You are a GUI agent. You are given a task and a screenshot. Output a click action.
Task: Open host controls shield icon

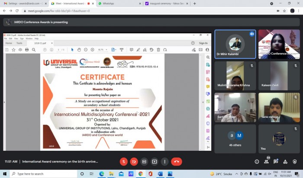point(295,162)
